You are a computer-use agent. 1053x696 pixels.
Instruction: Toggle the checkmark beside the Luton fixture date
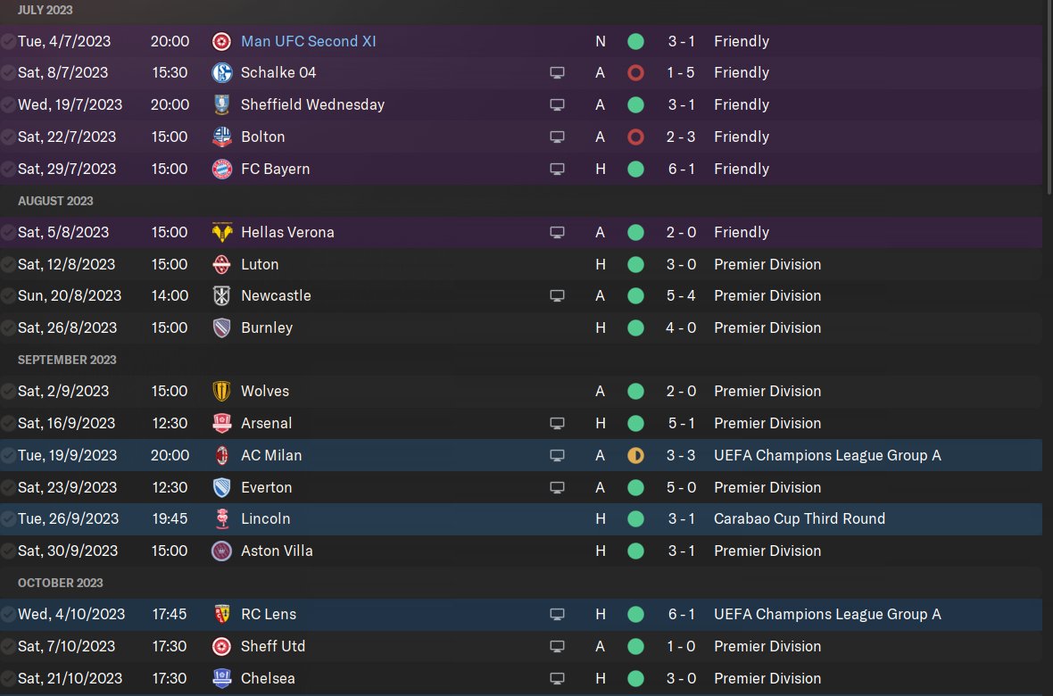pyautogui.click(x=8, y=265)
